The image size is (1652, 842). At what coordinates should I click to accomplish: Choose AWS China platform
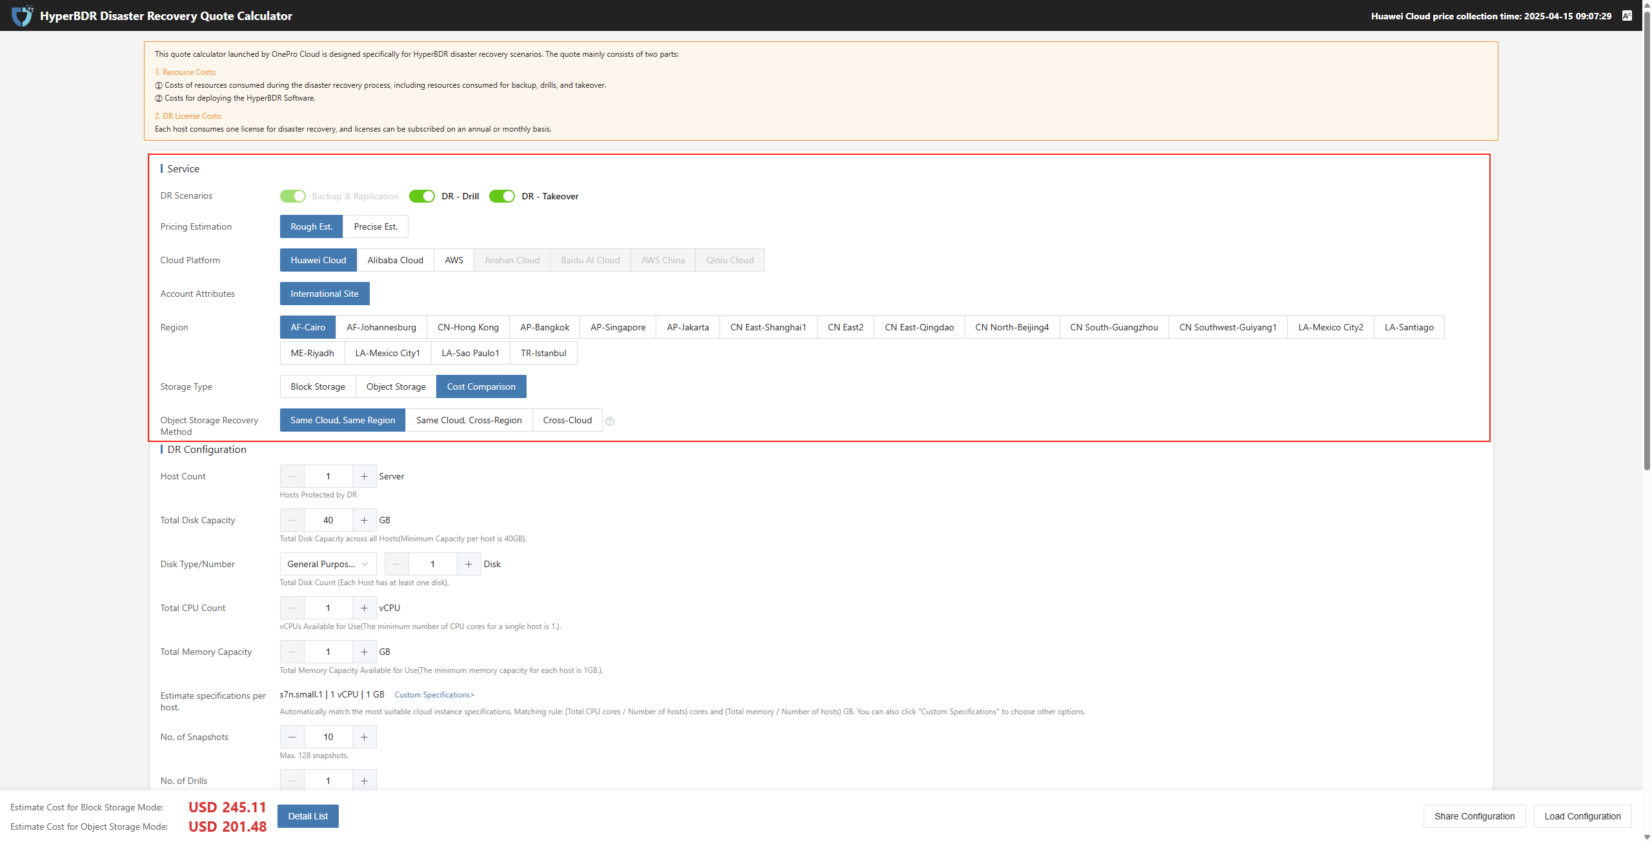663,260
